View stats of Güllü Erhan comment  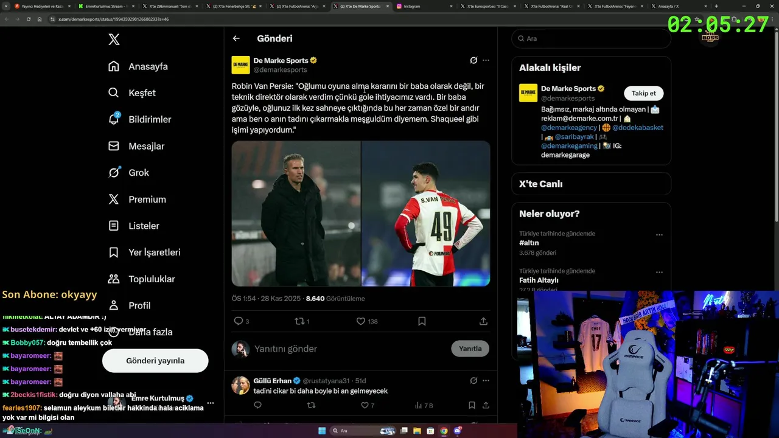click(424, 405)
